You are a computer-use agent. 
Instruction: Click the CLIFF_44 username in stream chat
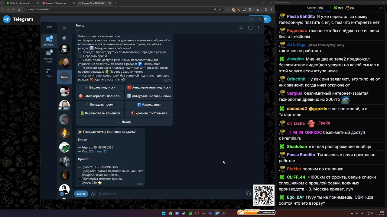point(296,177)
